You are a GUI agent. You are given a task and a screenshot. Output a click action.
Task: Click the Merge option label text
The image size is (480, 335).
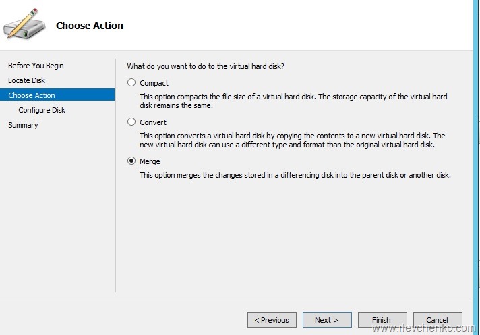[x=150, y=161]
